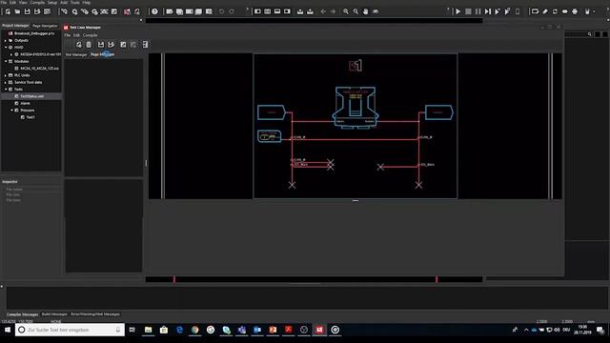Click the magnifier search icon at top right
Screen dimensions: 610x343
coord(589,34)
